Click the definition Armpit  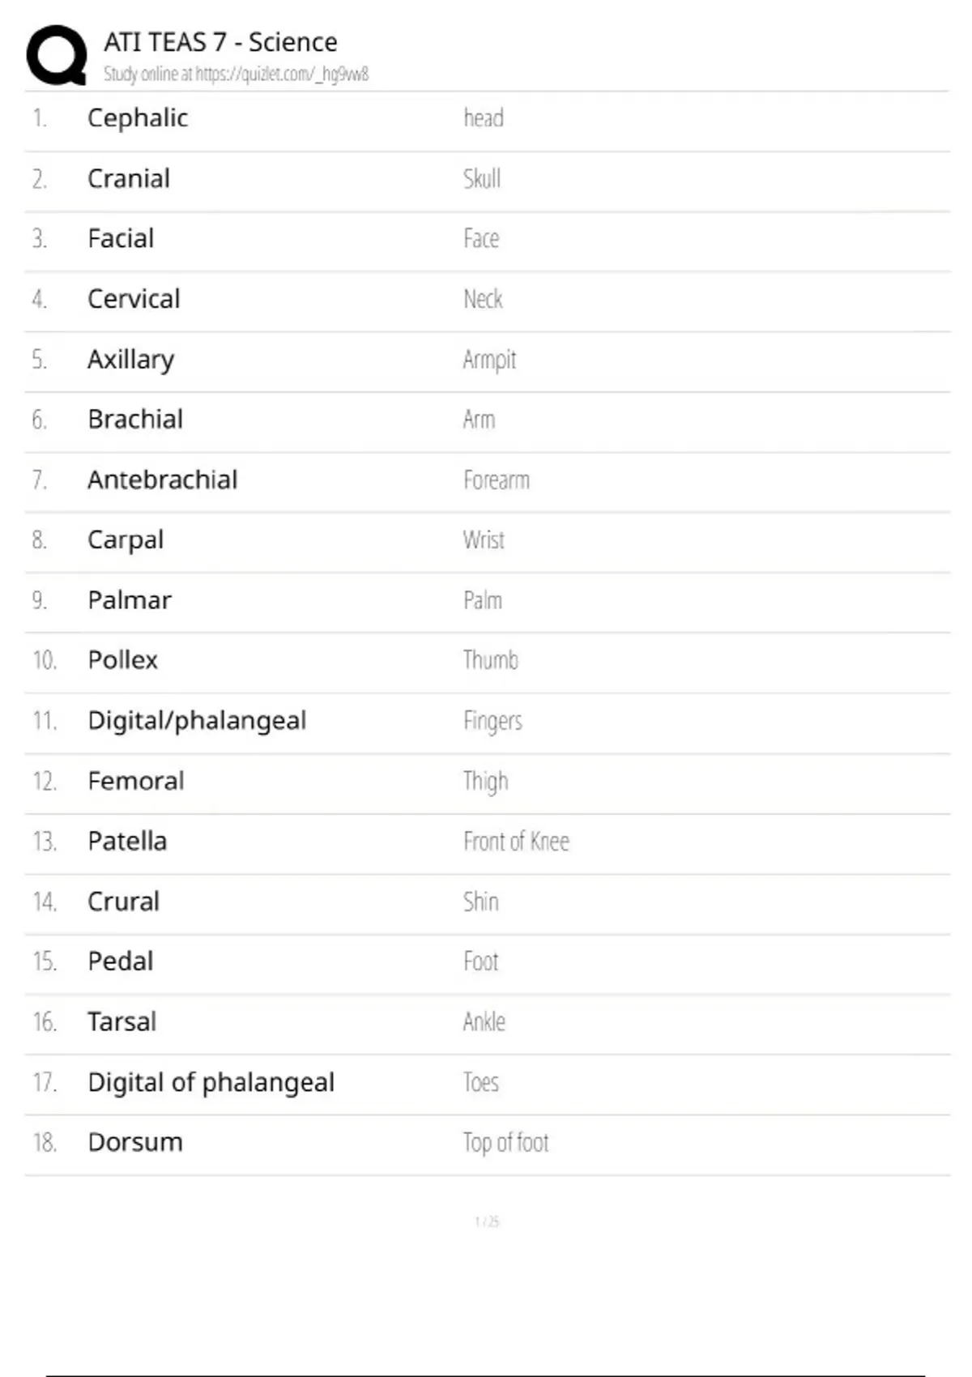click(489, 360)
